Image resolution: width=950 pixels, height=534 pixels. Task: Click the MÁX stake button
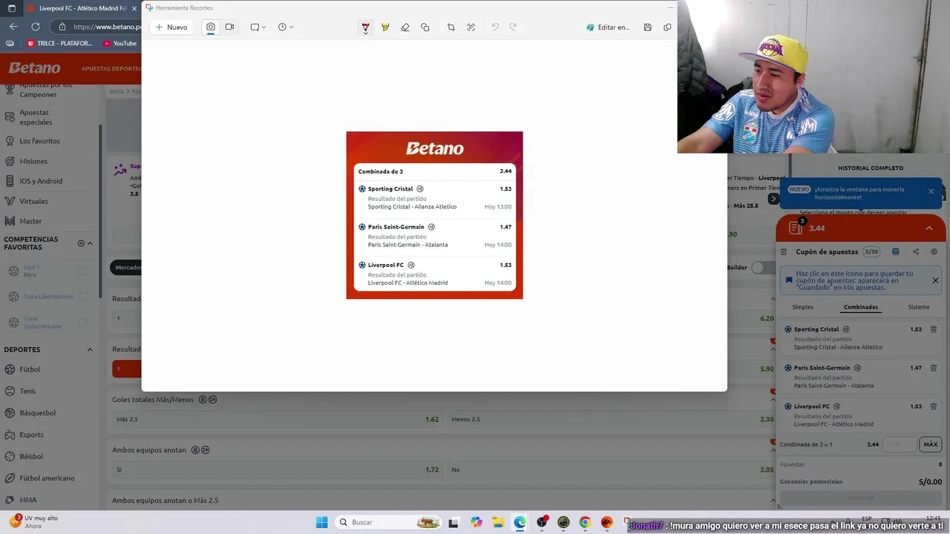[x=931, y=444]
